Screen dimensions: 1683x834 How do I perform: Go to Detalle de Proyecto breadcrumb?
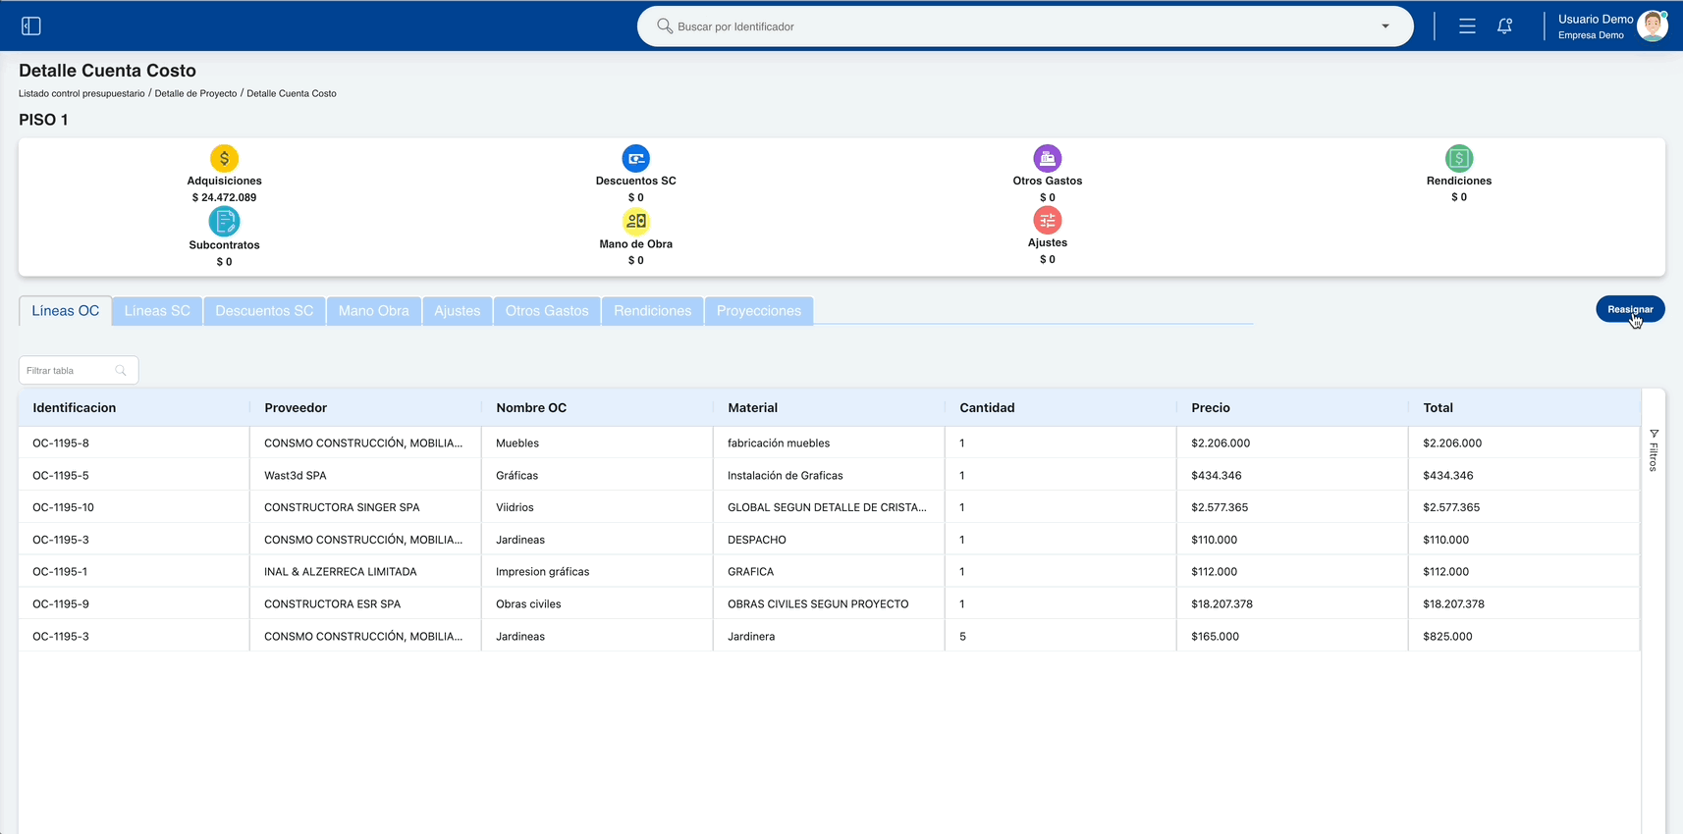coord(195,93)
